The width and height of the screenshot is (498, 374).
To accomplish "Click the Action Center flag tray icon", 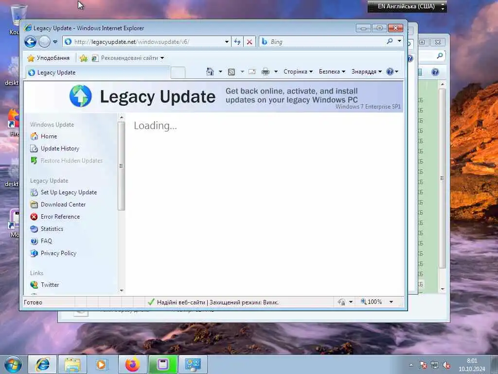I will (423, 365).
